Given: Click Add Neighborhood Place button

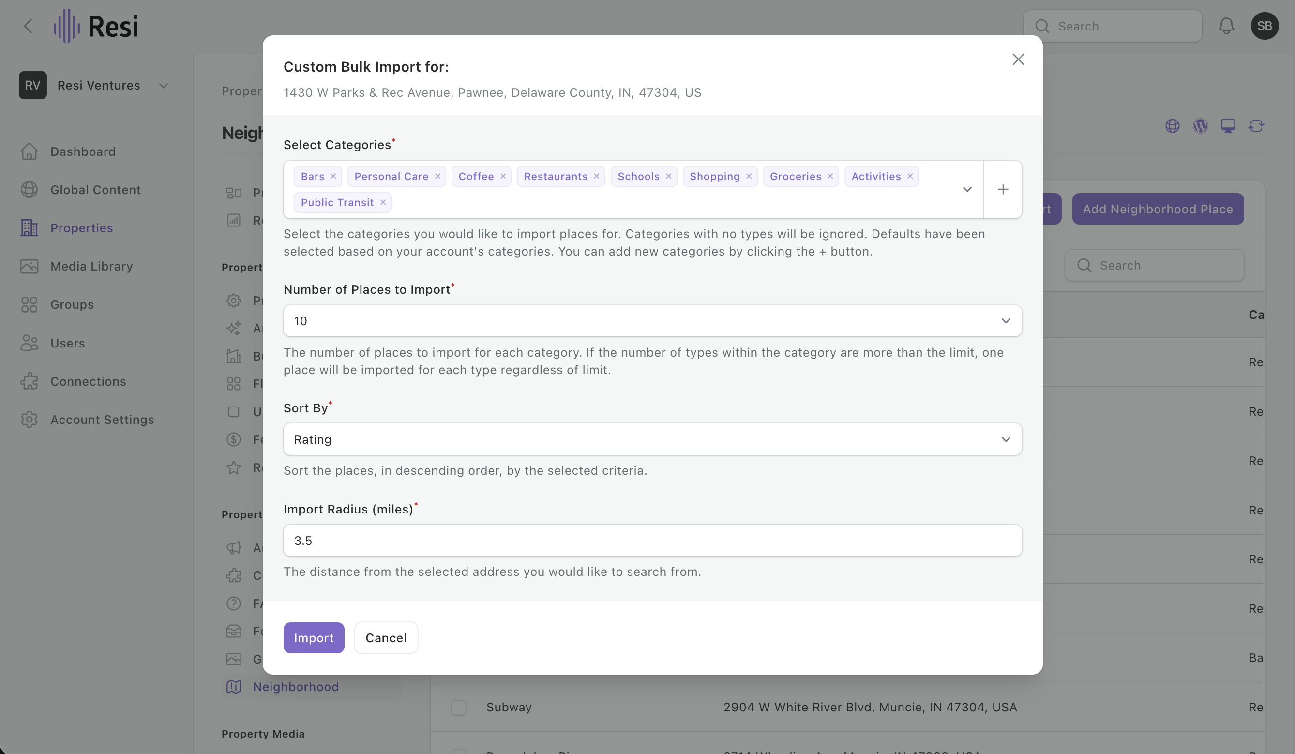Looking at the screenshot, I should (1158, 209).
